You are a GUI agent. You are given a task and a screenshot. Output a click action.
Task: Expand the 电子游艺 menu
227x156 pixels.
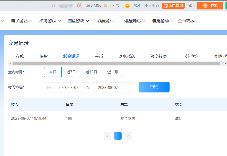click(22, 21)
